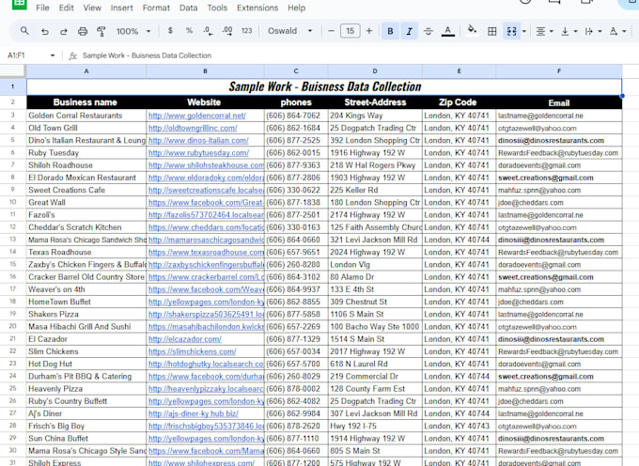Image resolution: width=639 pixels, height=466 pixels.
Task: Open the ajs-diner-ky.hub.biz link
Action: pyautogui.click(x=194, y=413)
